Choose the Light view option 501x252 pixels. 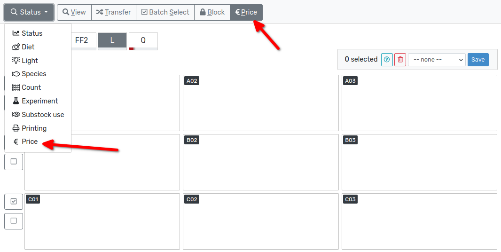30,61
